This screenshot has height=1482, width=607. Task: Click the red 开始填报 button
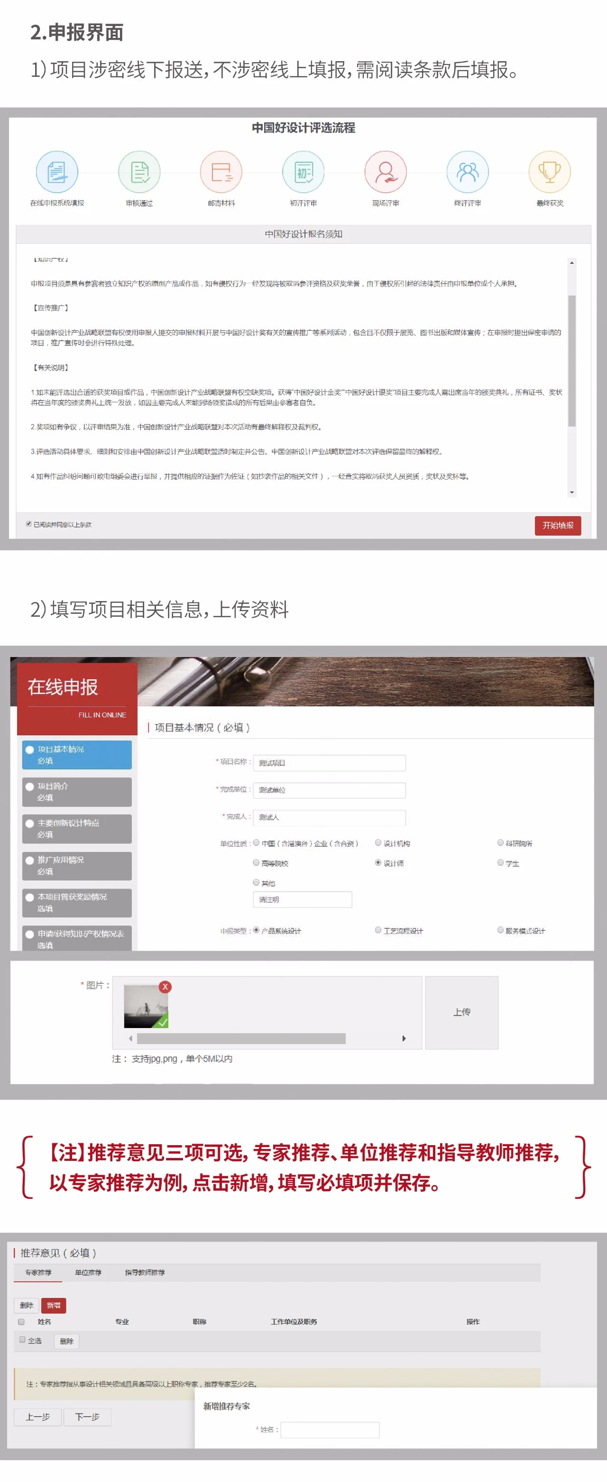coord(558,525)
